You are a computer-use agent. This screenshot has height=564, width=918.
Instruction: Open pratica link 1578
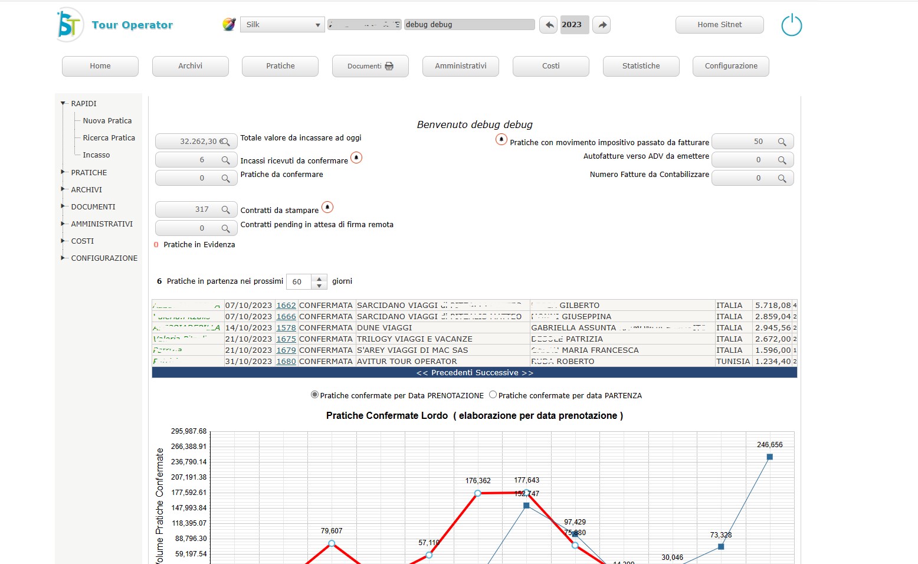286,328
